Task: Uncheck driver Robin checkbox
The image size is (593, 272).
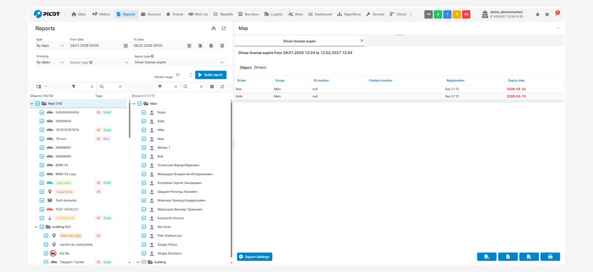Action: (x=144, y=112)
